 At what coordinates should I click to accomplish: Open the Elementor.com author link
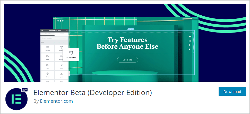pyautogui.click(x=56, y=101)
